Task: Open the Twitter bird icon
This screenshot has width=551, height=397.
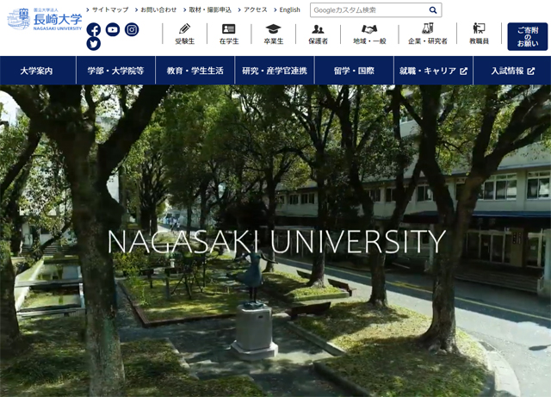Action: [x=94, y=44]
